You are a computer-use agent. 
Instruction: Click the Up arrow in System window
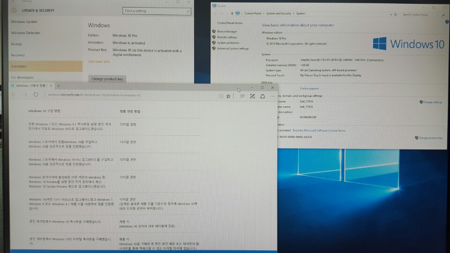click(x=232, y=14)
